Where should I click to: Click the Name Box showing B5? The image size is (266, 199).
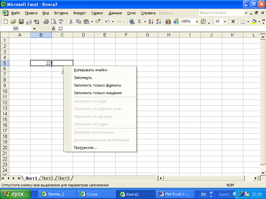pyautogui.click(x=16, y=29)
